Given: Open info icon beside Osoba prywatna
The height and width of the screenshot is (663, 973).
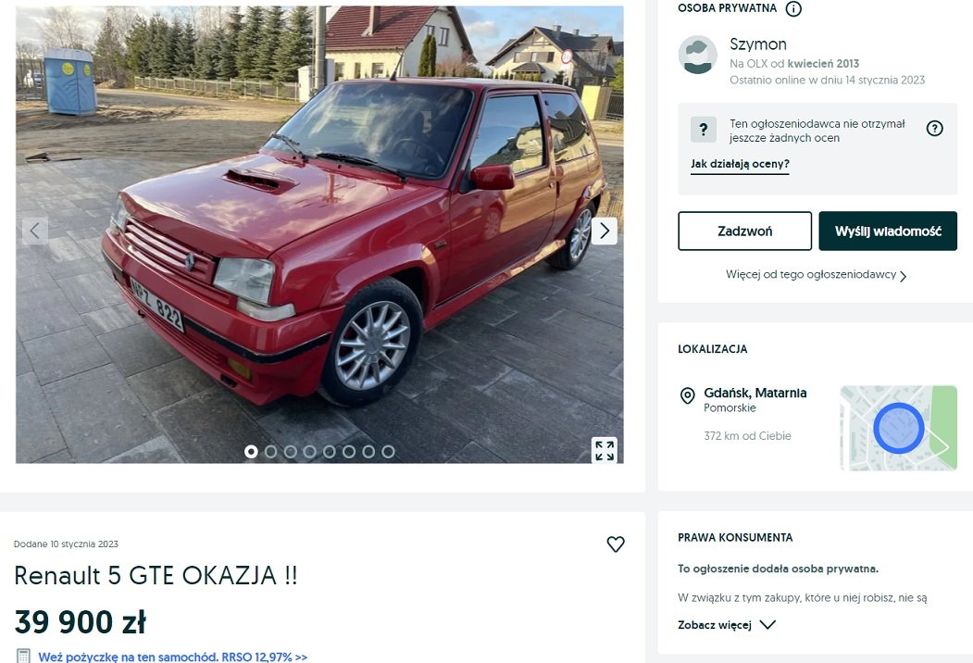Looking at the screenshot, I should 793,8.
